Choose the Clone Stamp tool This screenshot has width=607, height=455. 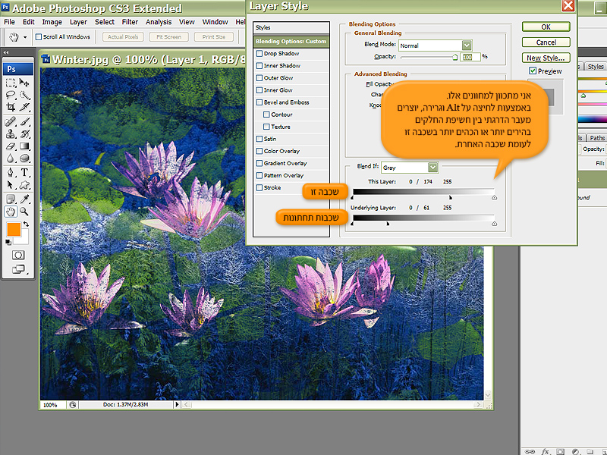click(11, 134)
